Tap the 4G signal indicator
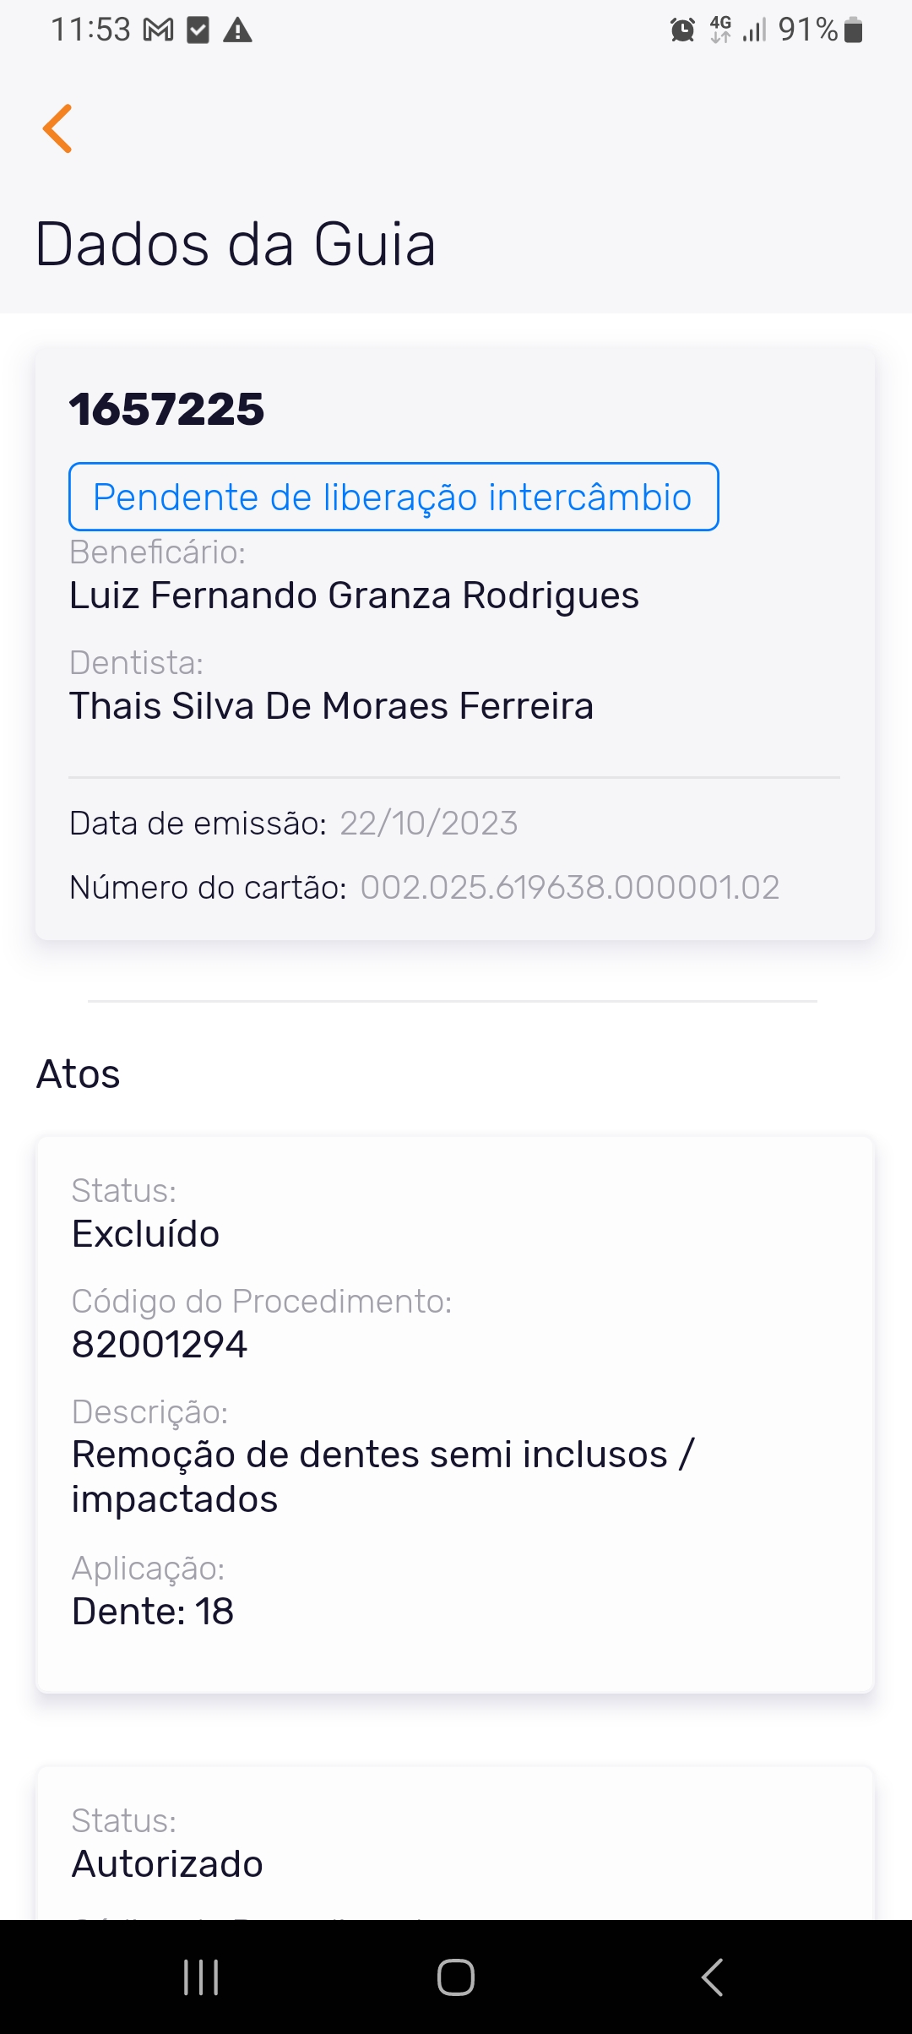The height and width of the screenshot is (2034, 912). pos(720,30)
